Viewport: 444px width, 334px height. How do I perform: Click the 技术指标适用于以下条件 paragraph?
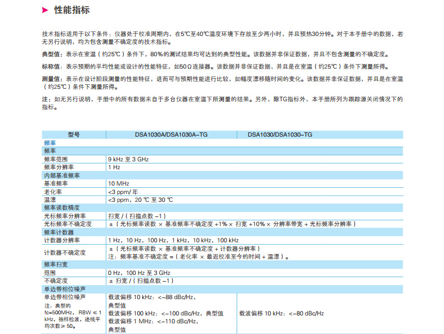click(222, 38)
